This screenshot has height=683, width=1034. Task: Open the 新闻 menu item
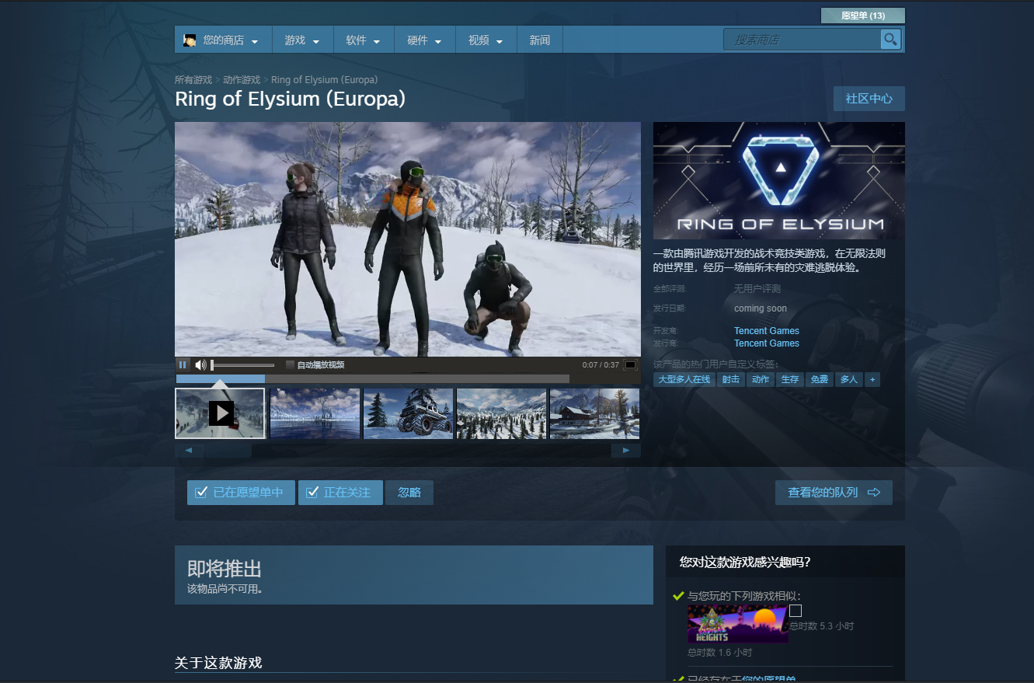[539, 40]
